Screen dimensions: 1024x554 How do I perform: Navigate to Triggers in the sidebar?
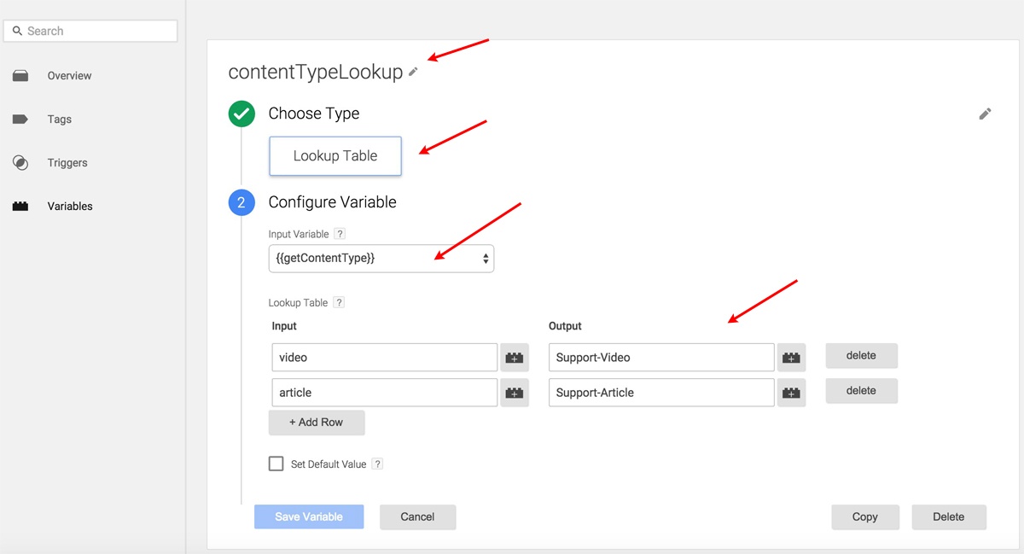point(67,163)
